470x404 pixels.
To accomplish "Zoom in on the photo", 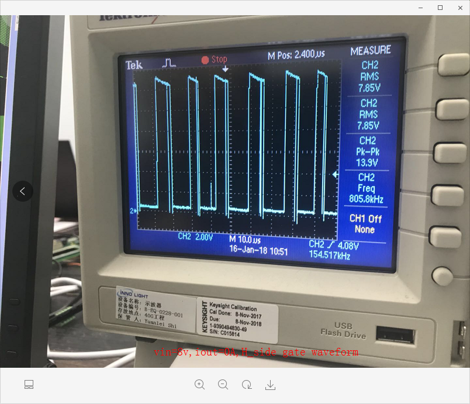I will (x=199, y=385).
